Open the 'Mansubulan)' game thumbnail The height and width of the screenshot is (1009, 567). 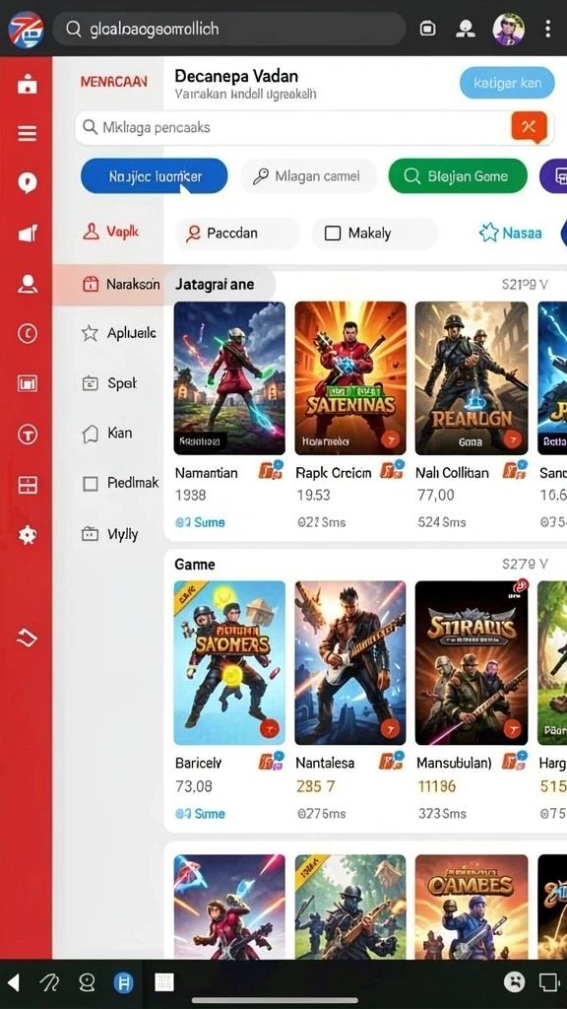pos(472,663)
